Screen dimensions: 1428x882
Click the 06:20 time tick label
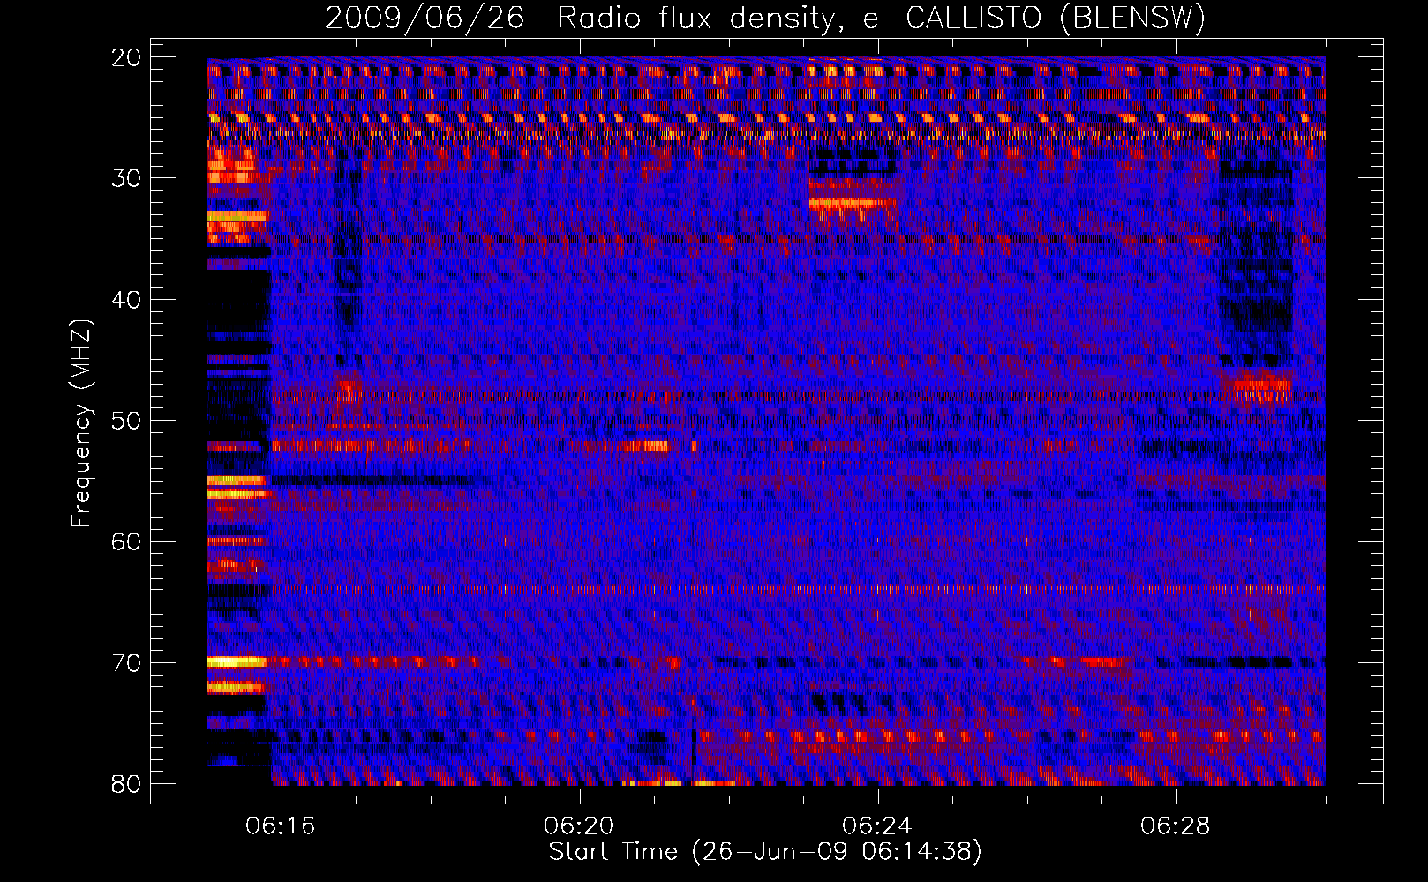tap(579, 826)
